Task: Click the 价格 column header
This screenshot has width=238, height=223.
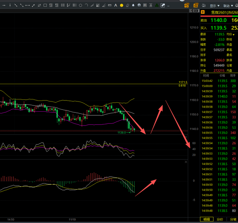Action: click(222, 76)
